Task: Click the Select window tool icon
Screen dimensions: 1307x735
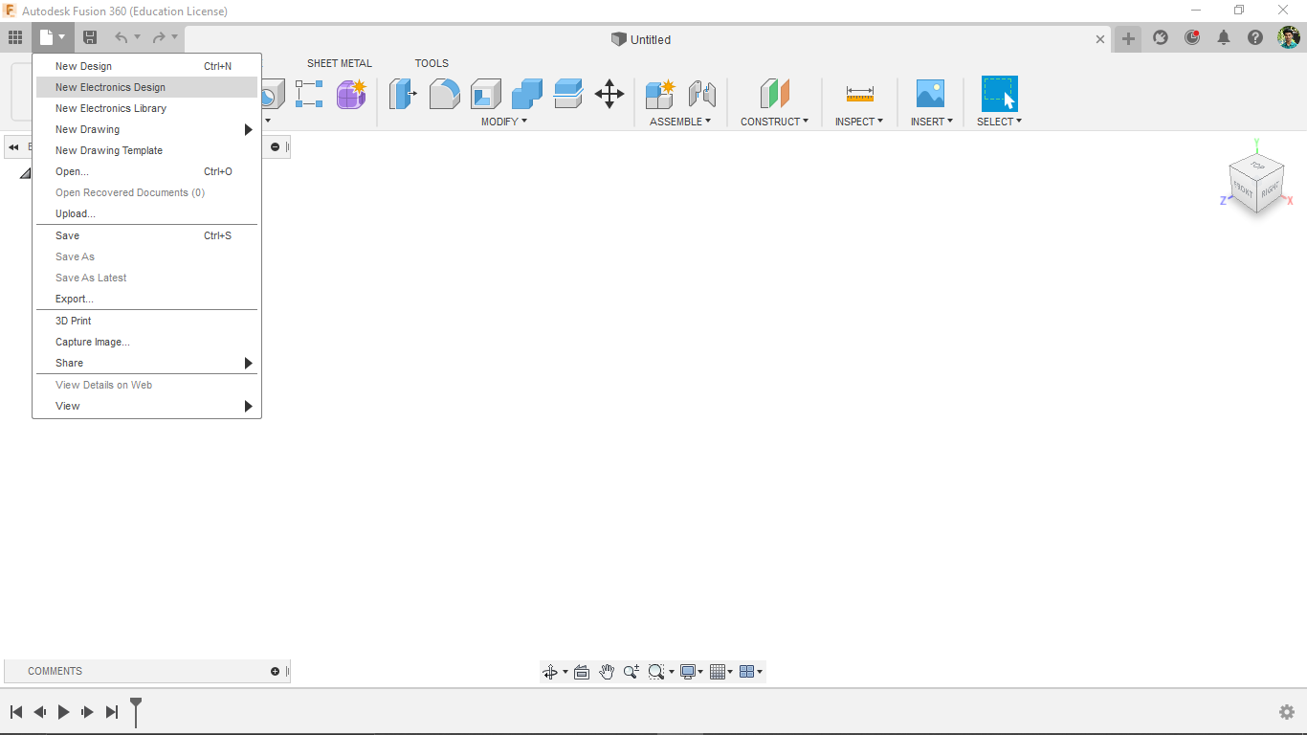Action: pyautogui.click(x=1000, y=94)
